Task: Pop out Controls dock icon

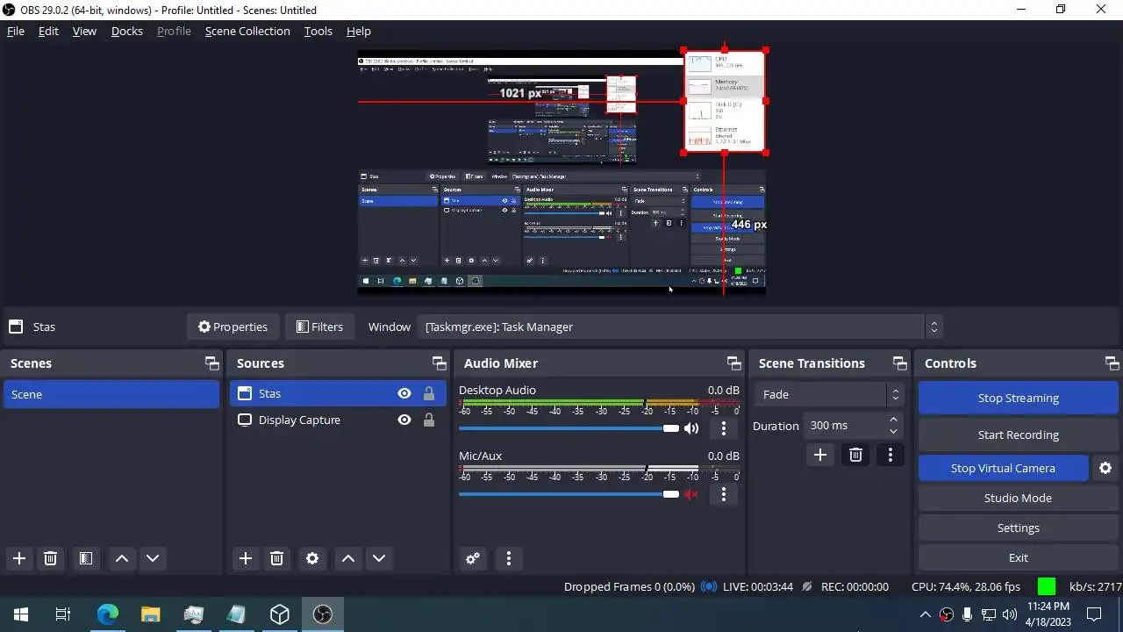Action: (1112, 363)
